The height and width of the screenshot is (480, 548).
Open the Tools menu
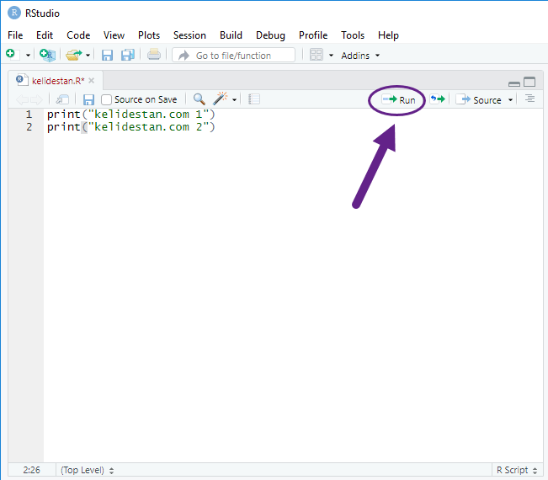click(353, 35)
